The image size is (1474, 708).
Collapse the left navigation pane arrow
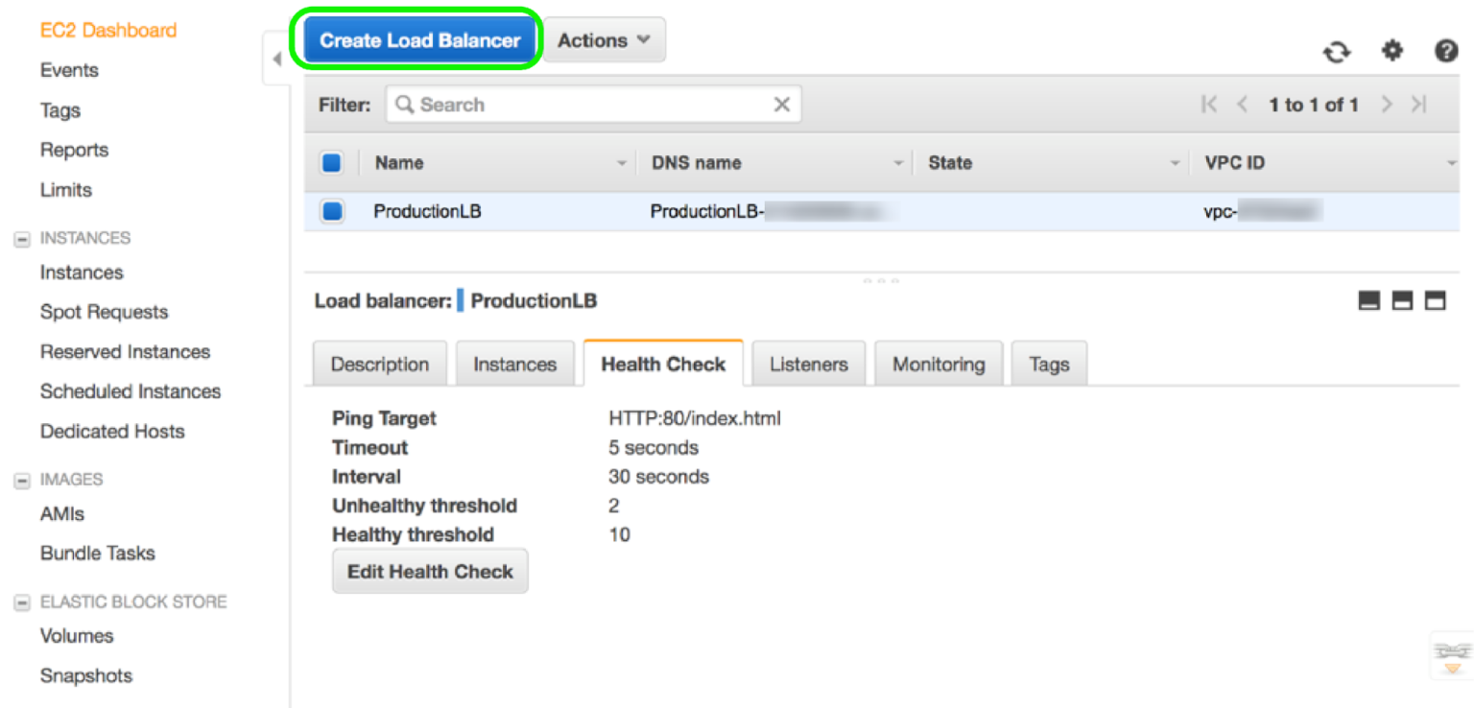tap(276, 58)
